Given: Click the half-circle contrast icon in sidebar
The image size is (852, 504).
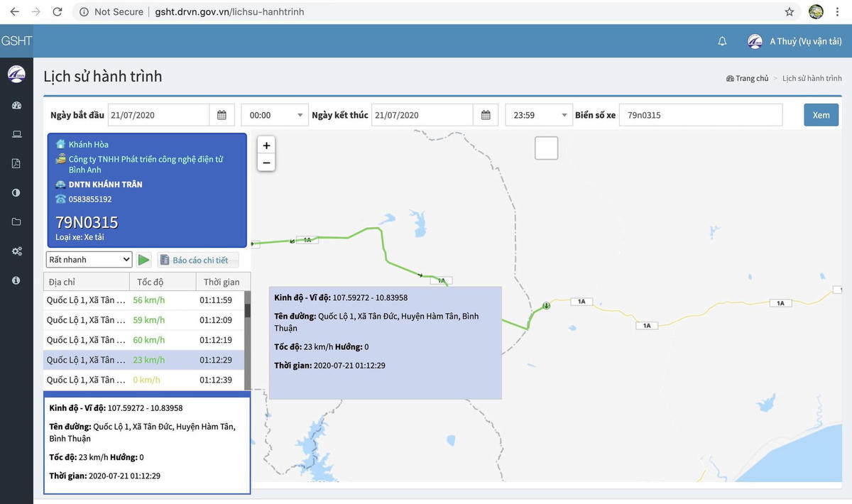Looking at the screenshot, I should pos(16,192).
